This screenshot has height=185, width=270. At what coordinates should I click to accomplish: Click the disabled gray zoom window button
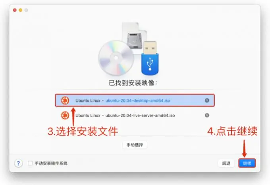(x=26, y=10)
